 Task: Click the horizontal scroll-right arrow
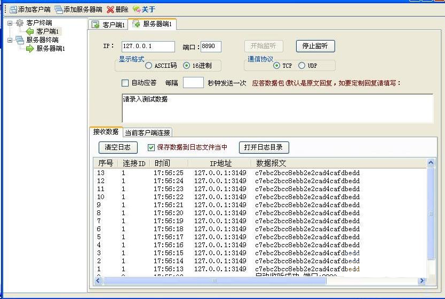pyautogui.click(x=422, y=280)
